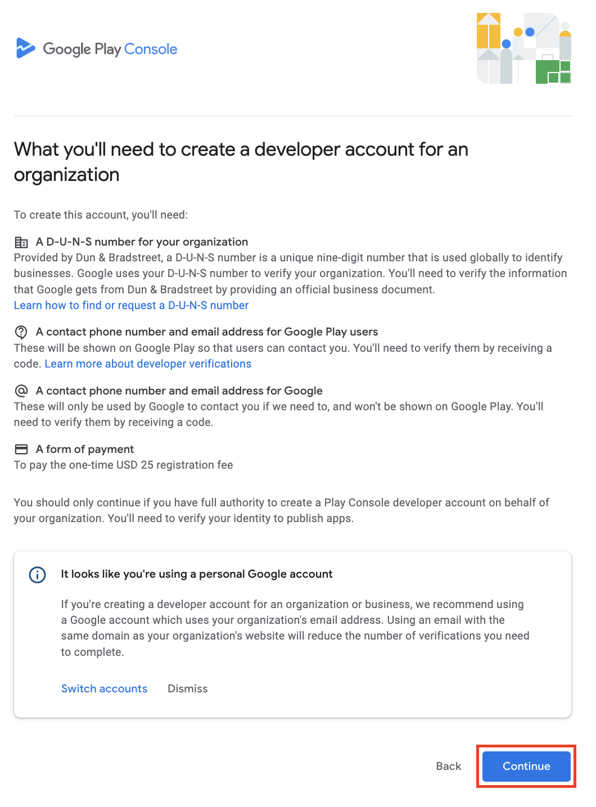This screenshot has height=807, width=596.
Task: Click 'A form of payment' heading
Action: click(85, 449)
